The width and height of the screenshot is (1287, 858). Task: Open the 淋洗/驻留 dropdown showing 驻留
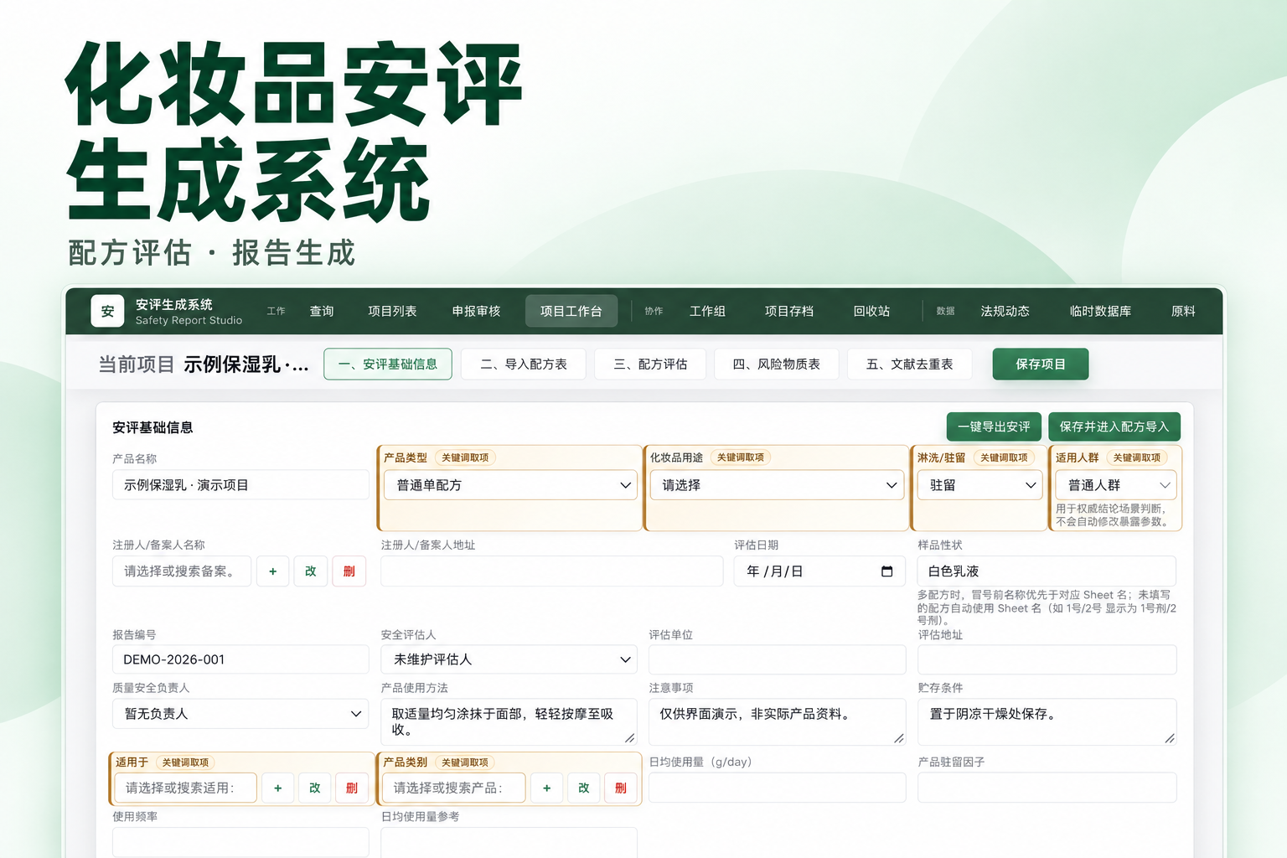point(979,485)
